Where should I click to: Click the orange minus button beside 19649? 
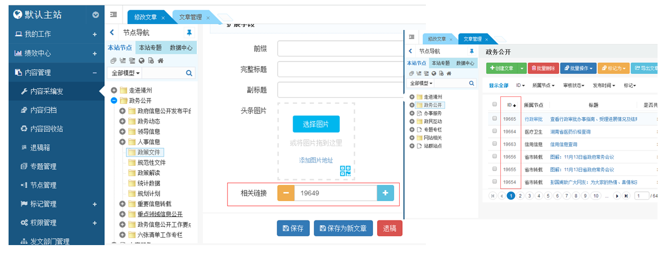[286, 193]
